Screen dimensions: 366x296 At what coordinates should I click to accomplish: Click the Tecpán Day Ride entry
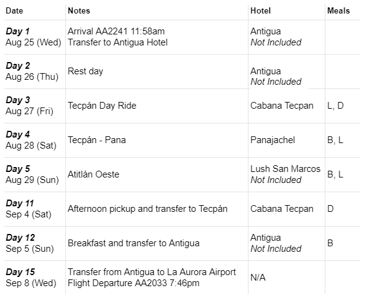(x=101, y=106)
